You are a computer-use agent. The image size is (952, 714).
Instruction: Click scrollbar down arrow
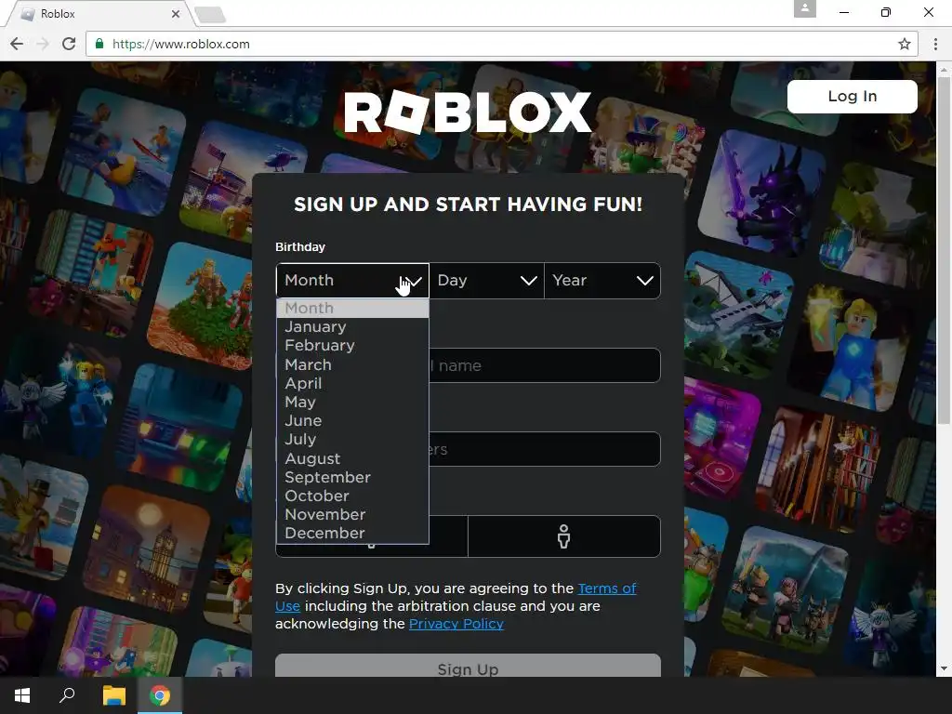(944, 669)
